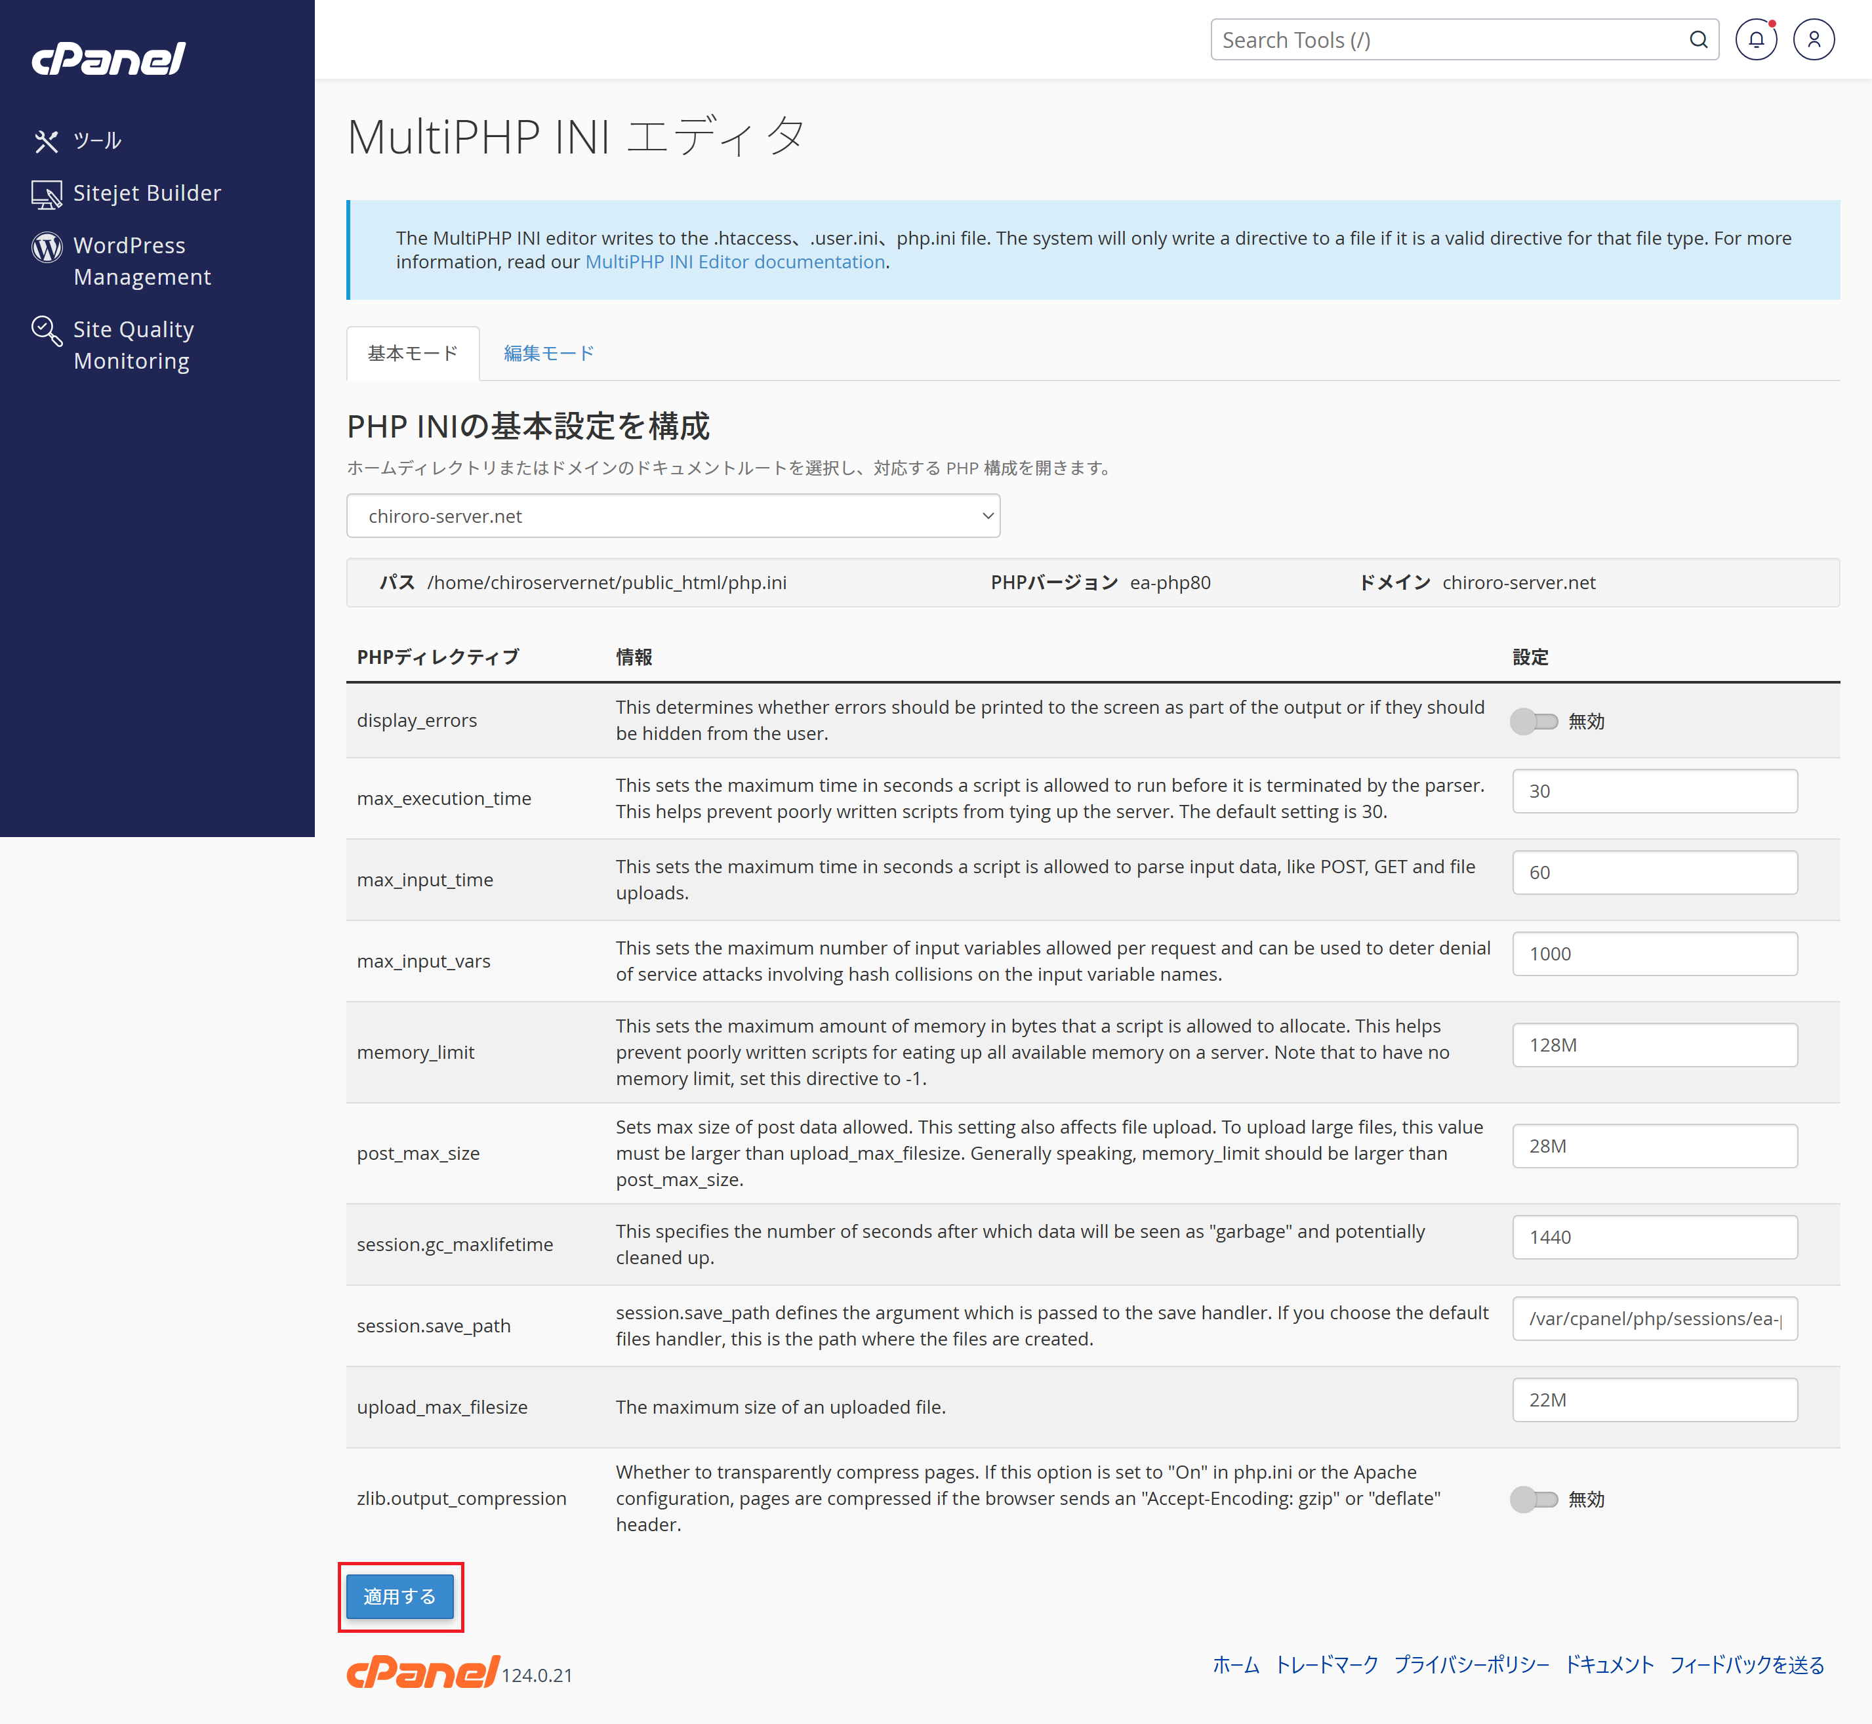Viewport: 1872px width, 1724px height.
Task: Open the user account icon
Action: coord(1813,40)
